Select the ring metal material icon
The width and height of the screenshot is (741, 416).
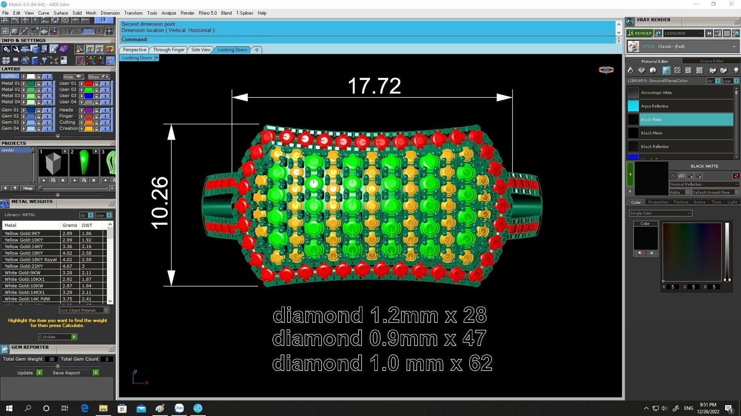tap(630, 70)
